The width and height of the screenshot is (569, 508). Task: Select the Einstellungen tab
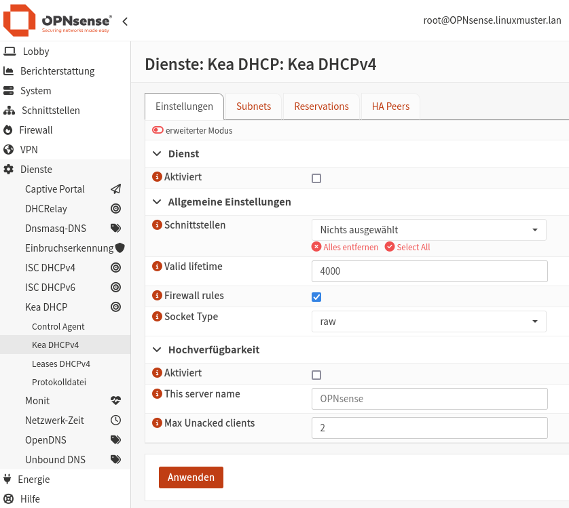coord(184,106)
